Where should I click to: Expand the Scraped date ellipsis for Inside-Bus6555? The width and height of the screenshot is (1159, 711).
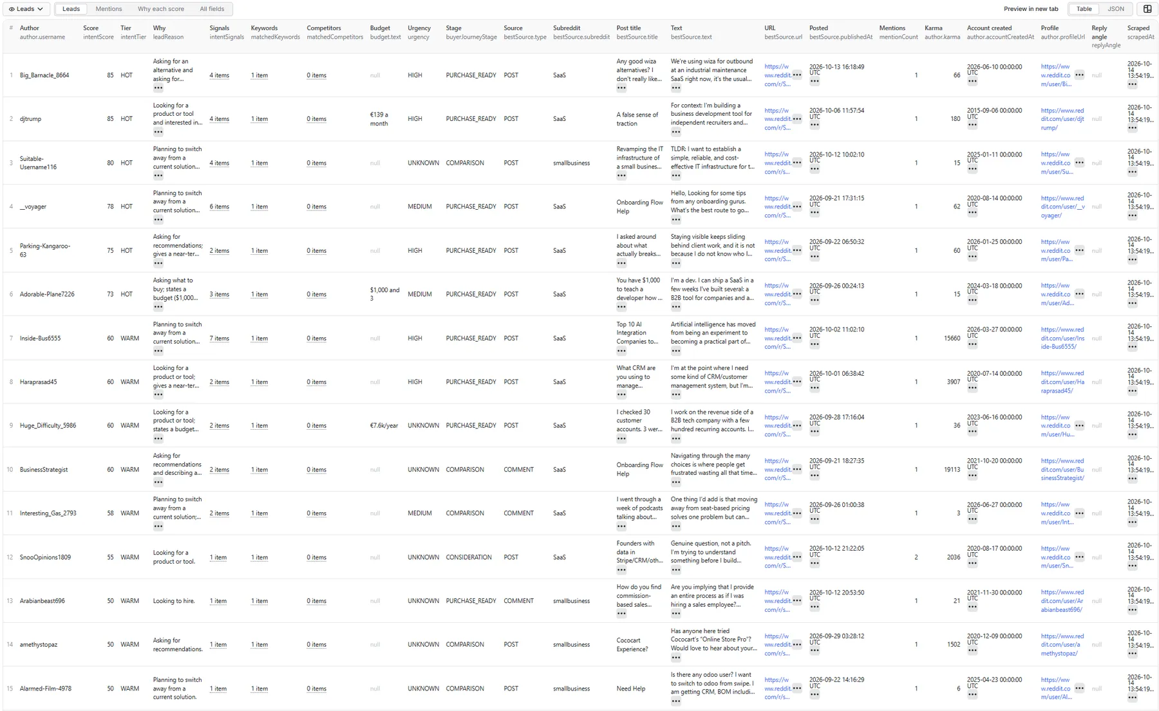(1133, 347)
